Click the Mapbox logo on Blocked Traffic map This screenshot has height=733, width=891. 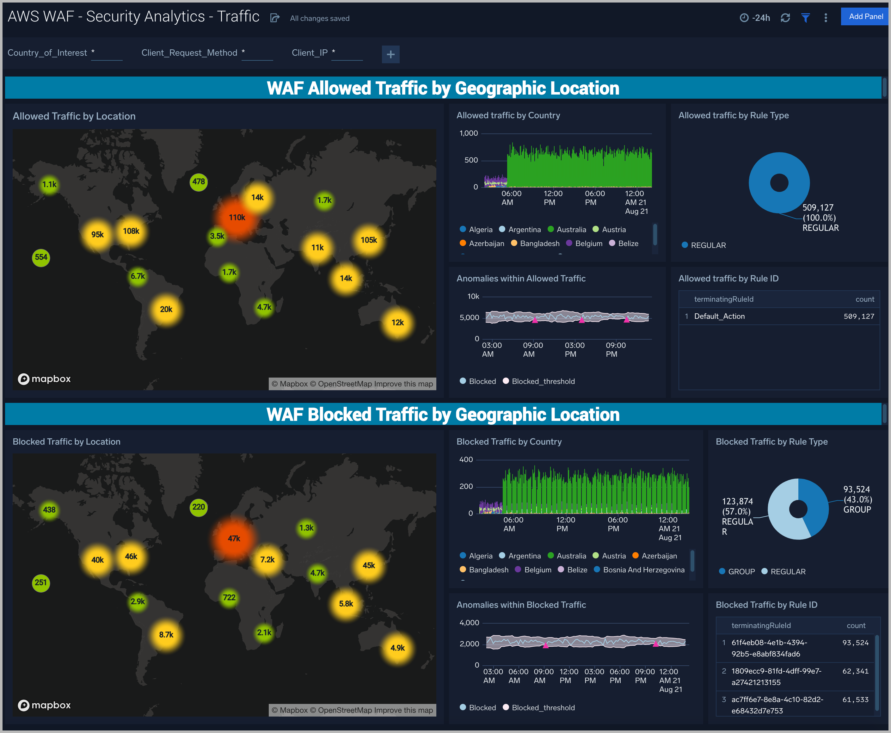(x=44, y=705)
